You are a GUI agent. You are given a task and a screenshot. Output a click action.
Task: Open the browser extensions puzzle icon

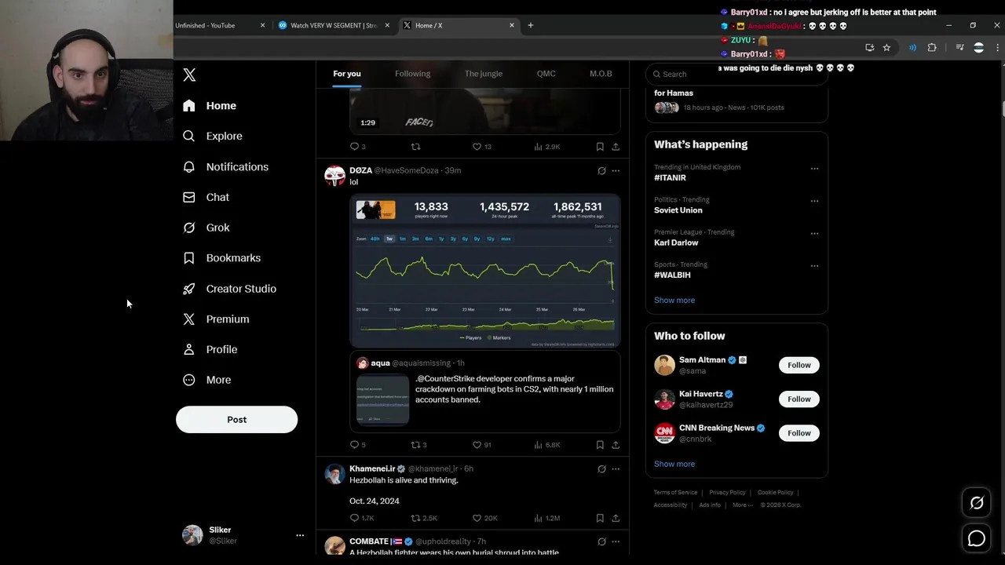coord(932,48)
